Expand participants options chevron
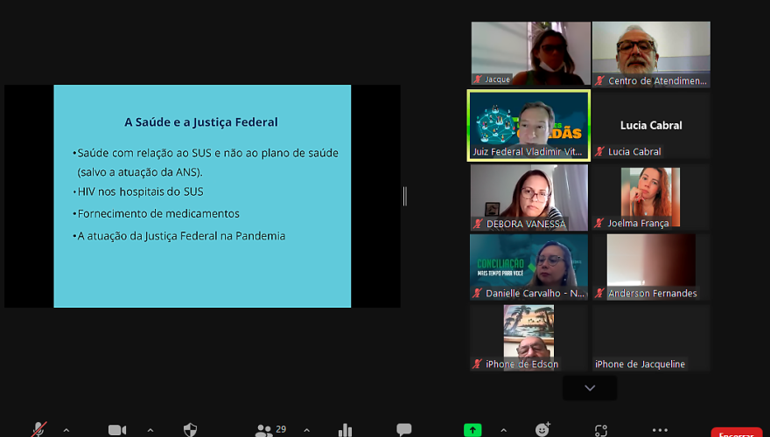 pyautogui.click(x=306, y=430)
